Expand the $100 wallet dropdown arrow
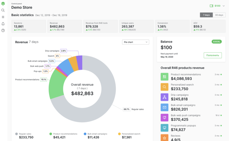The image size is (229, 141). pyautogui.click(x=224, y=6)
